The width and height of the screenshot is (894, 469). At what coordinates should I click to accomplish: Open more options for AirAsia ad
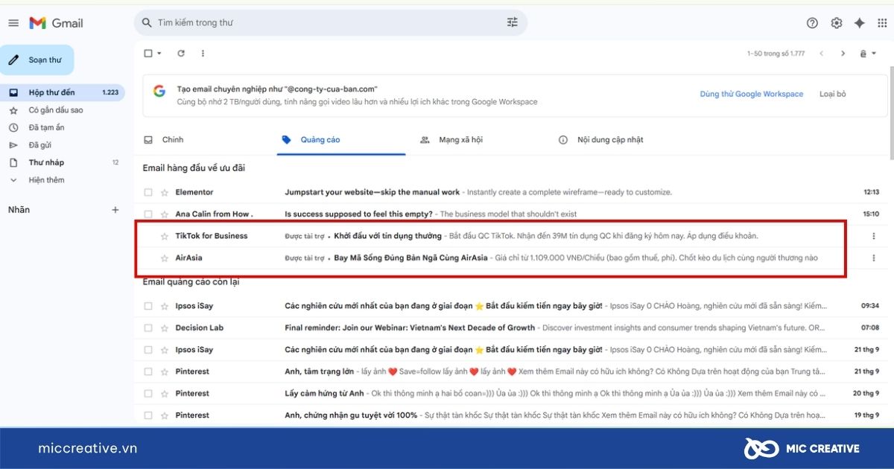[874, 258]
